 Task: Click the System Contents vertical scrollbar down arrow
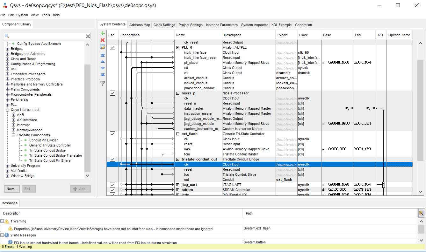point(420,192)
